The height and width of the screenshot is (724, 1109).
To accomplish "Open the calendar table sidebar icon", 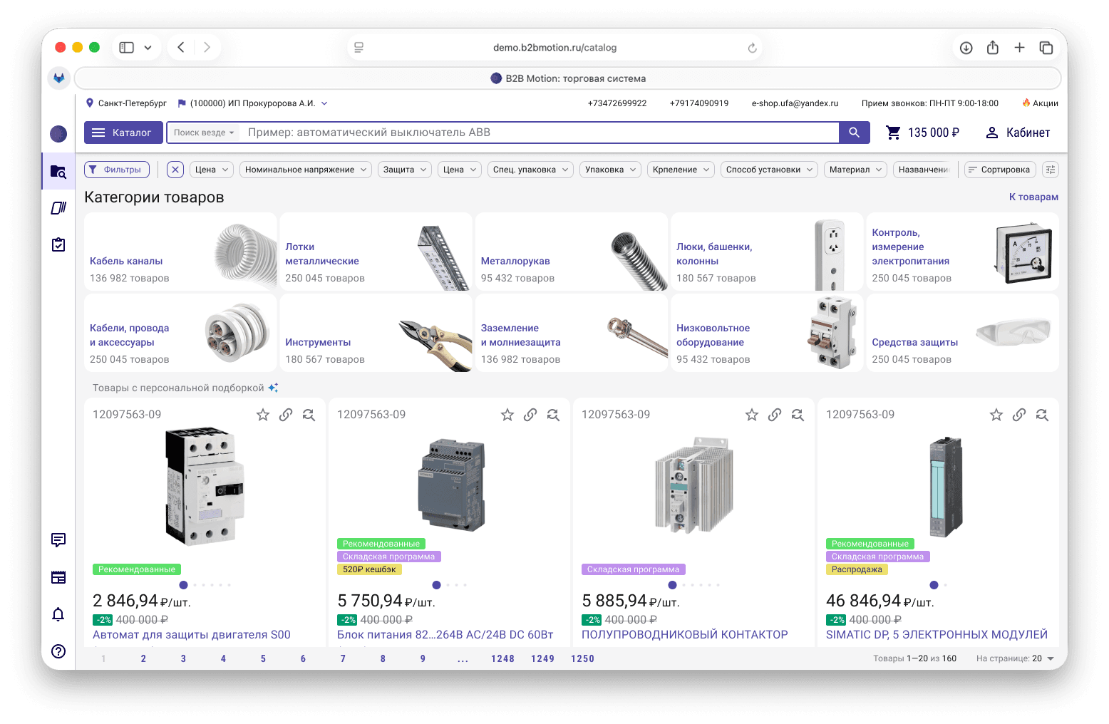I will click(58, 577).
